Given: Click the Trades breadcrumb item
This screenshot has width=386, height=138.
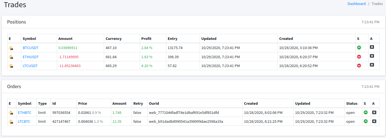Looking at the screenshot, I should pos(377,4).
